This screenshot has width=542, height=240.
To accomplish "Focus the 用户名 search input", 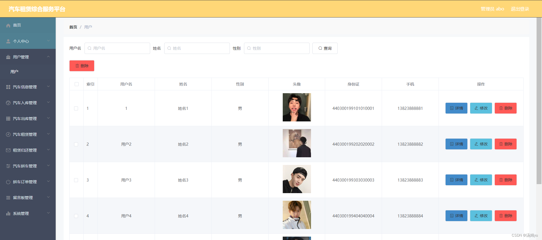I will click(117, 48).
